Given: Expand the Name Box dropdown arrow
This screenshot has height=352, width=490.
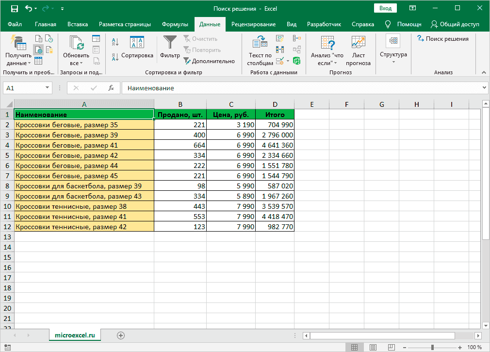Looking at the screenshot, I should tap(47, 88).
